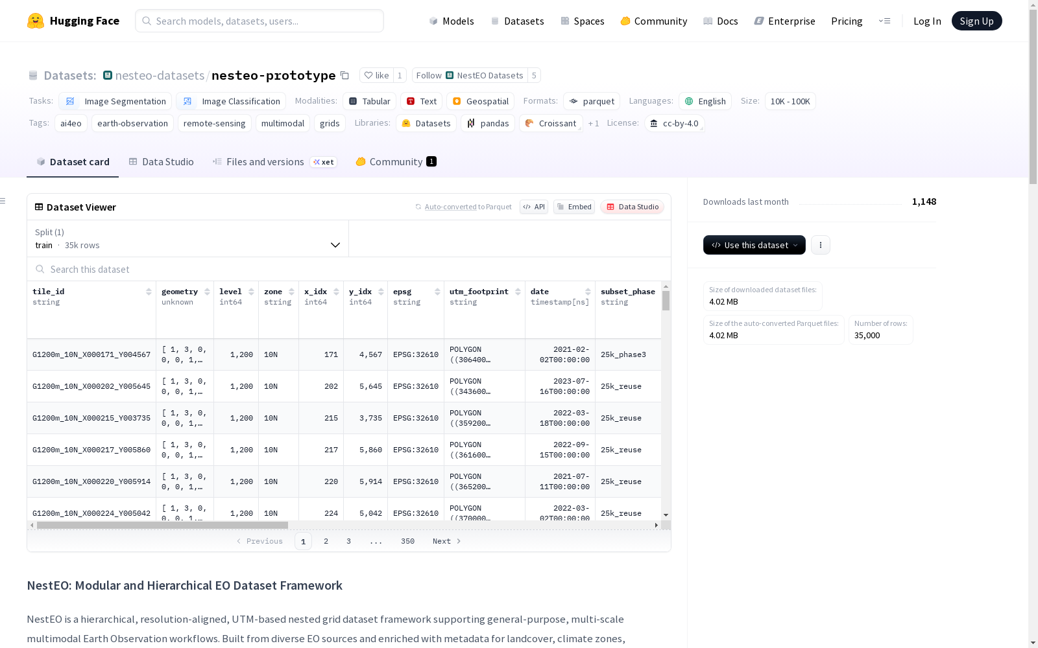The width and height of the screenshot is (1038, 648).
Task: Select the Dataset card tab
Action: 73,162
